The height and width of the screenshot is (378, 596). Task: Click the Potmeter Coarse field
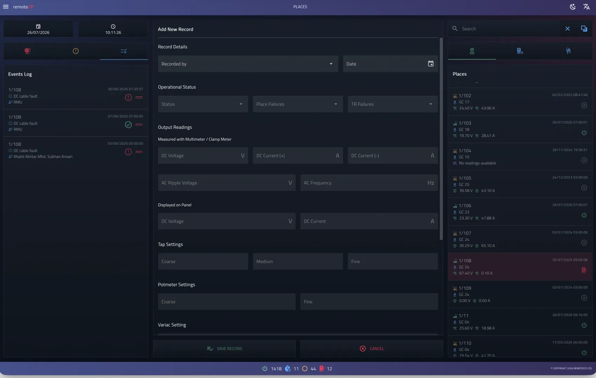[x=227, y=302]
